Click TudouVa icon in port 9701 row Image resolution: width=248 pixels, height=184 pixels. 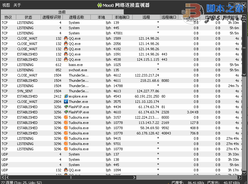click(66, 144)
